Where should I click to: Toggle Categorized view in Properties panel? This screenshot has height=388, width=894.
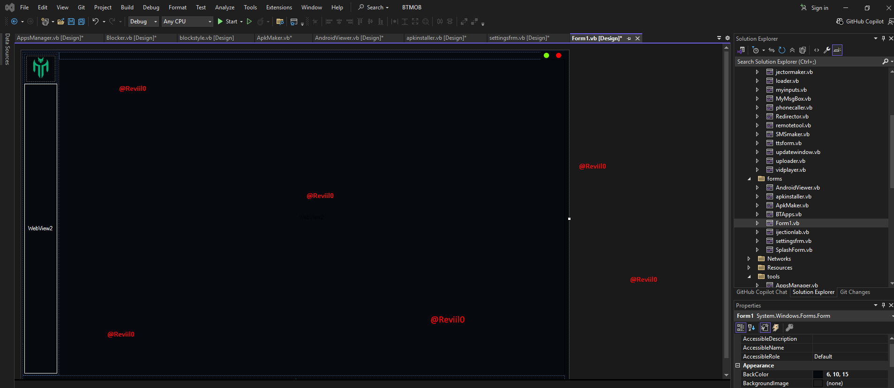(x=741, y=328)
